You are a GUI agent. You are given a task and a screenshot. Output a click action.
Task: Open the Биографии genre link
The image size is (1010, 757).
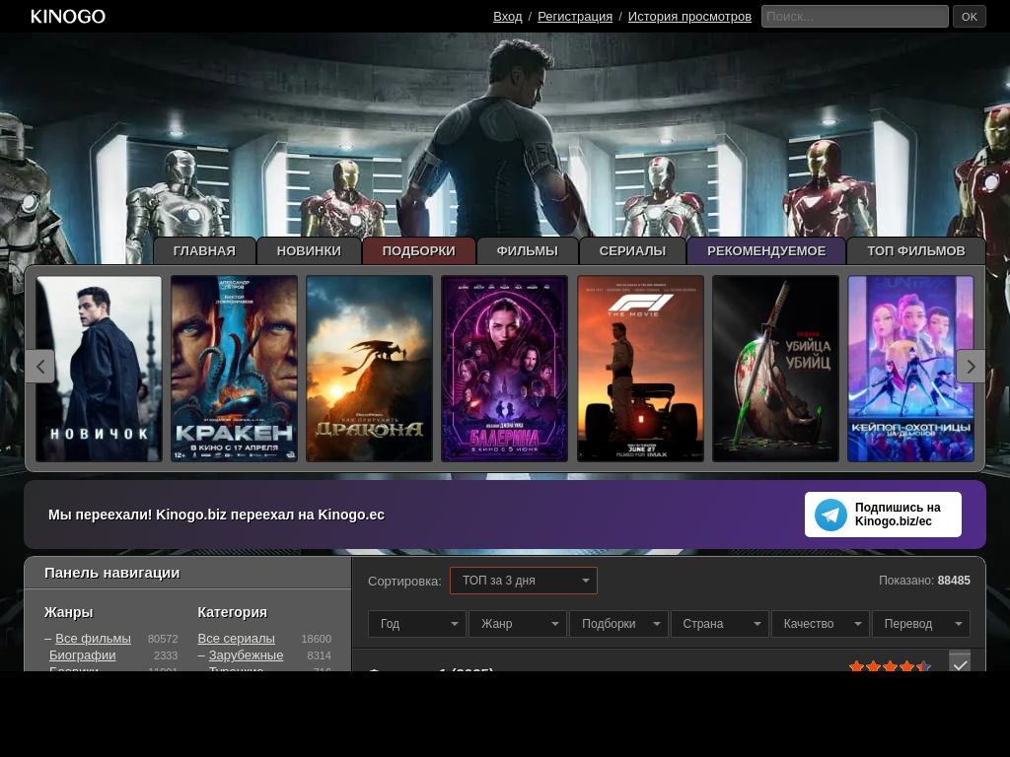pos(83,655)
